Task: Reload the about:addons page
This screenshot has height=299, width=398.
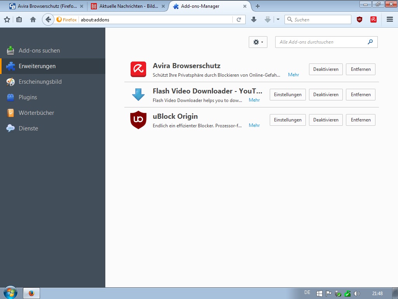Action: click(x=239, y=19)
